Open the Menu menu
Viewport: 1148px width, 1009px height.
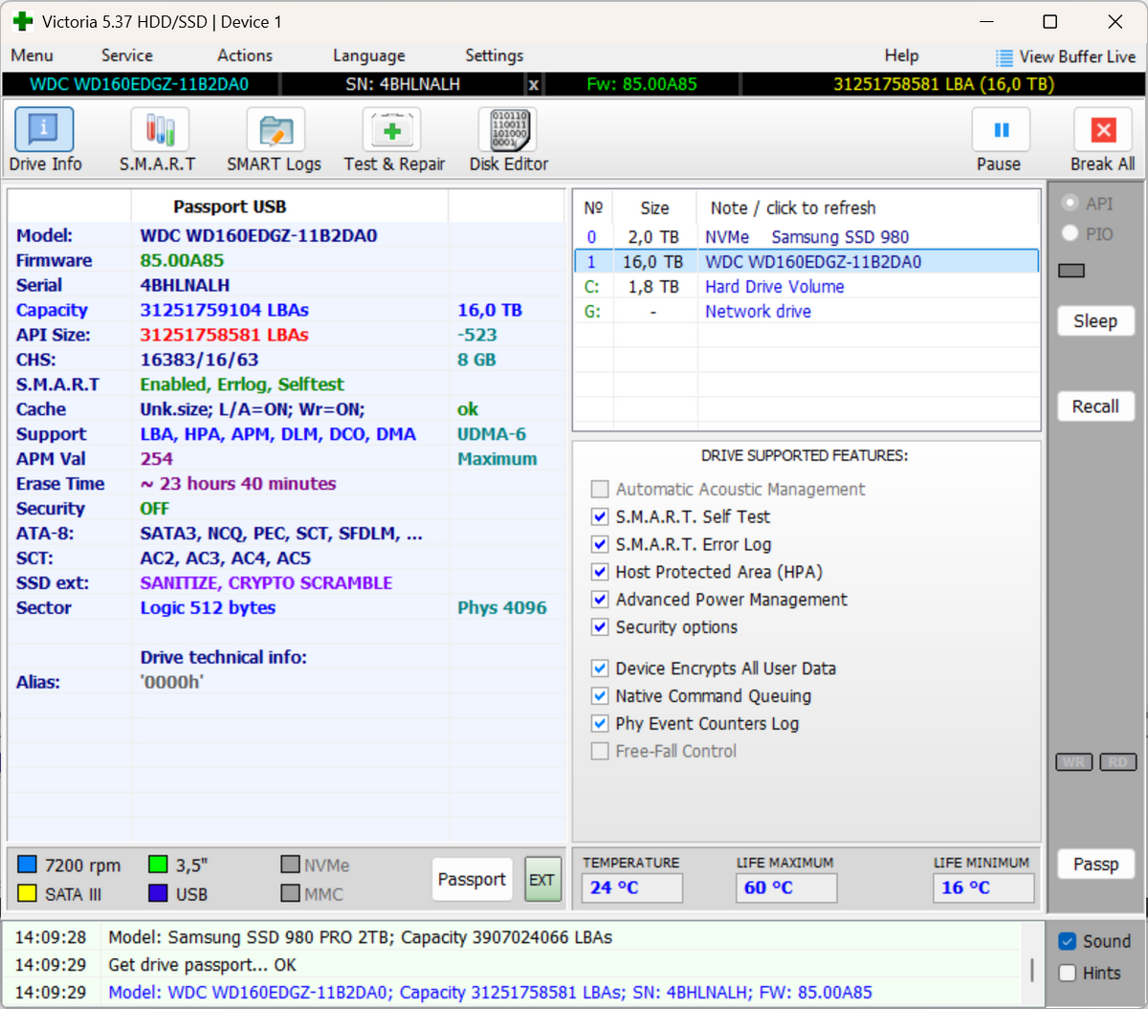pyautogui.click(x=32, y=55)
